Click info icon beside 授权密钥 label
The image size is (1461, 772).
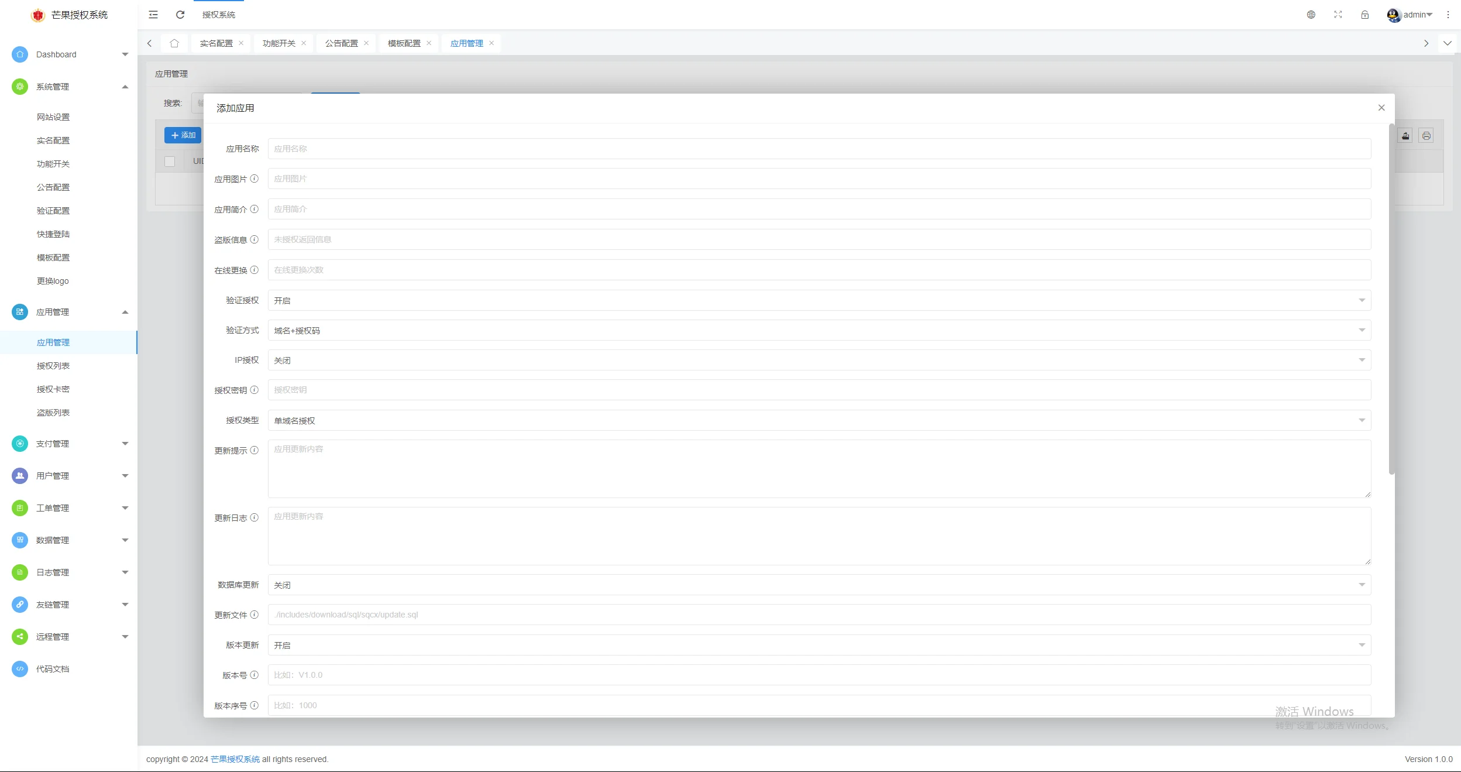coord(255,390)
